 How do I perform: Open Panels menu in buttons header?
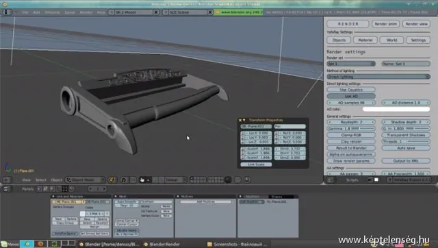tap(28, 189)
